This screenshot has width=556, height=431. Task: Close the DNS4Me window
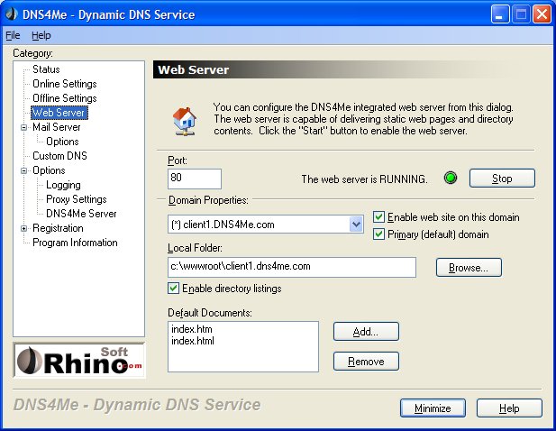[x=542, y=14]
